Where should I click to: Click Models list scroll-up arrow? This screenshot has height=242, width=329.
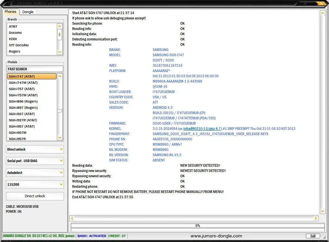pos(60,76)
